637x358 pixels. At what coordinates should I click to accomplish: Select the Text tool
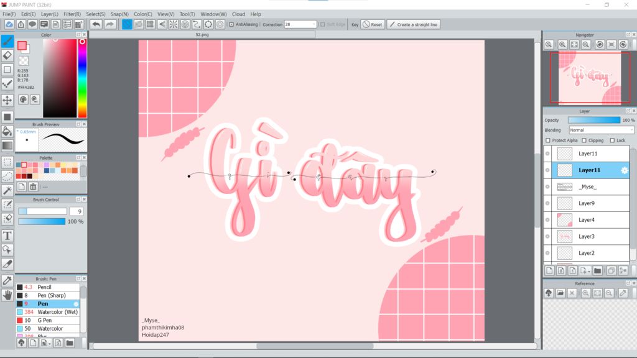[x=7, y=236]
